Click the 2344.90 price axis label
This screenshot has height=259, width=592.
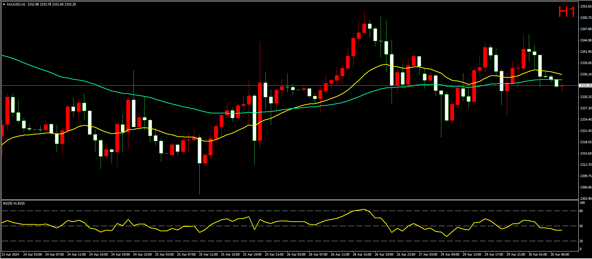tap(585, 40)
